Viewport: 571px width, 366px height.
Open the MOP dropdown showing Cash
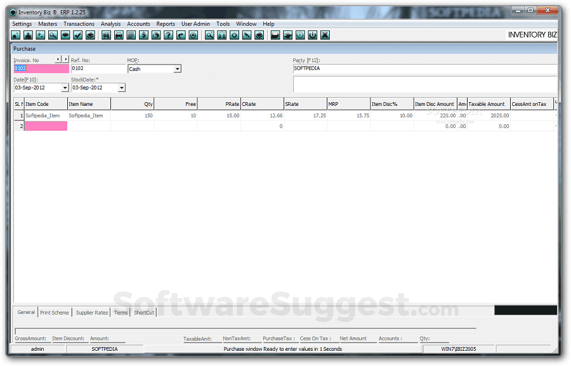[176, 69]
